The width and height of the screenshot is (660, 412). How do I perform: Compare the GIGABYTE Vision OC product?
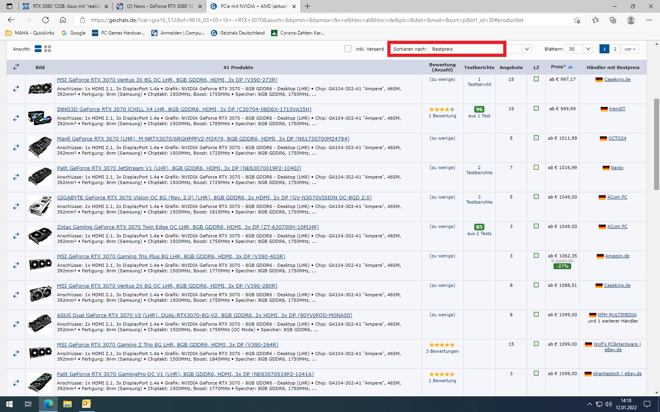[x=16, y=206]
